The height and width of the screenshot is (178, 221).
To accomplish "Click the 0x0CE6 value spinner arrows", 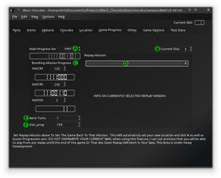I will click(65, 100).
